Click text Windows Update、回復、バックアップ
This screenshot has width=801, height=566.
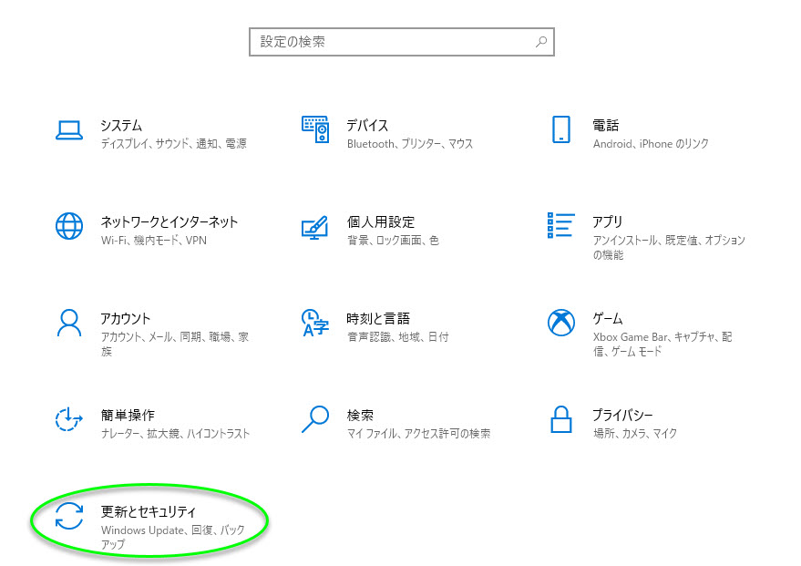click(x=172, y=537)
